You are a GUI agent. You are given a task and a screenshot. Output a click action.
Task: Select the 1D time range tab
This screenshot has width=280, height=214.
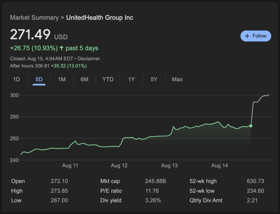point(17,79)
